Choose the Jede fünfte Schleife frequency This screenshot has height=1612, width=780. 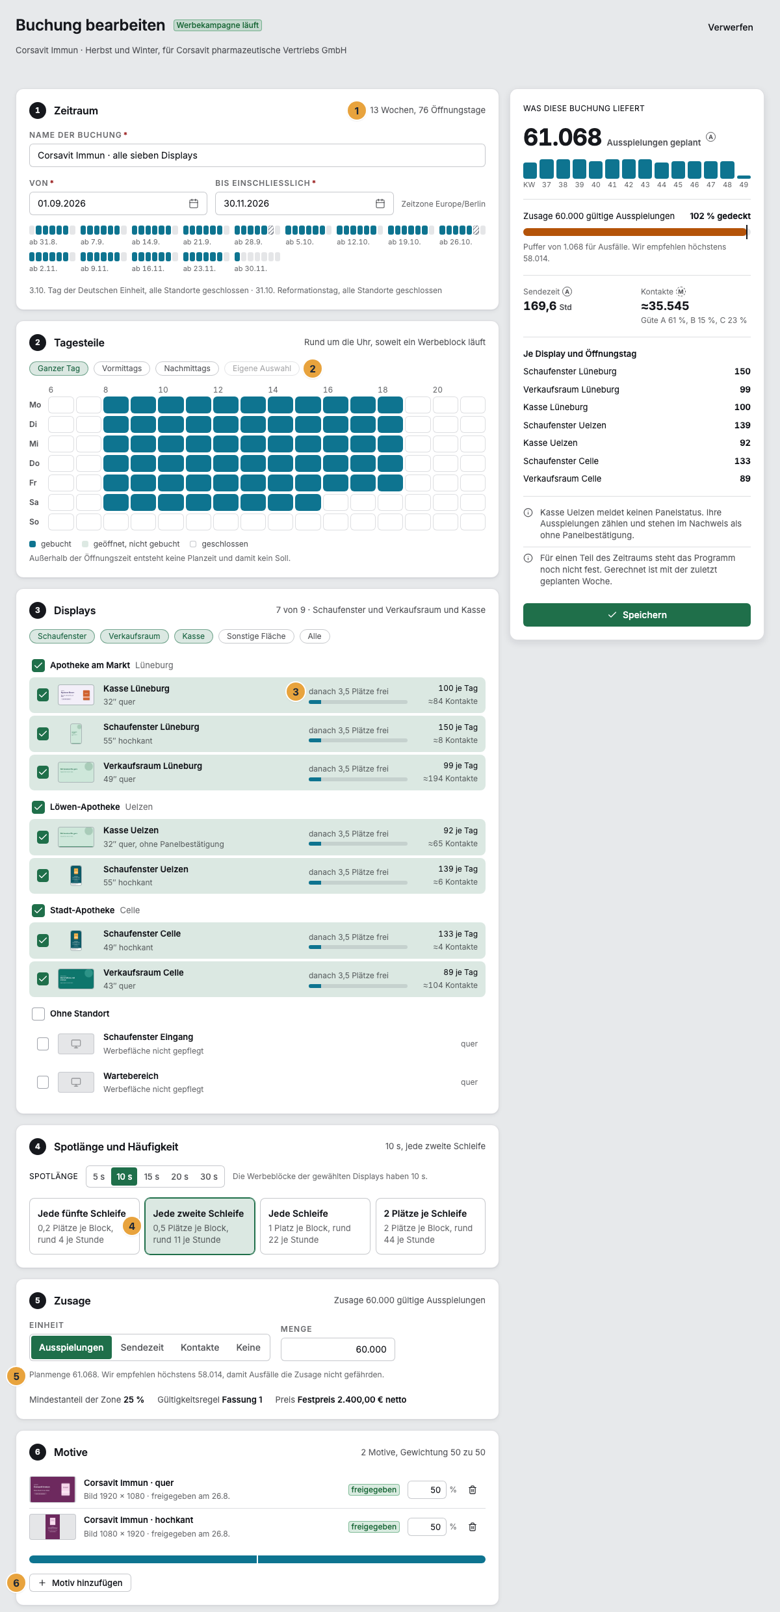tap(84, 1226)
